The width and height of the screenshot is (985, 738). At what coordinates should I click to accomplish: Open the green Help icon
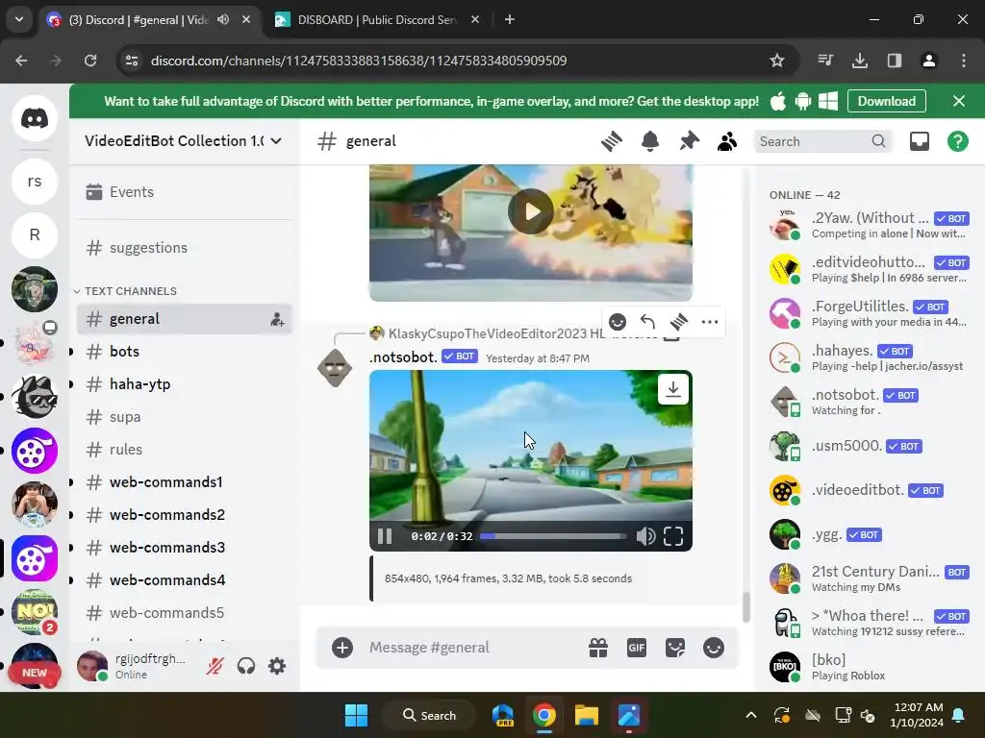pyautogui.click(x=957, y=141)
